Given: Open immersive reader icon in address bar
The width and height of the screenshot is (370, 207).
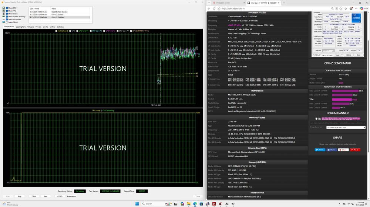Looking at the screenshot, I should coord(336,8).
